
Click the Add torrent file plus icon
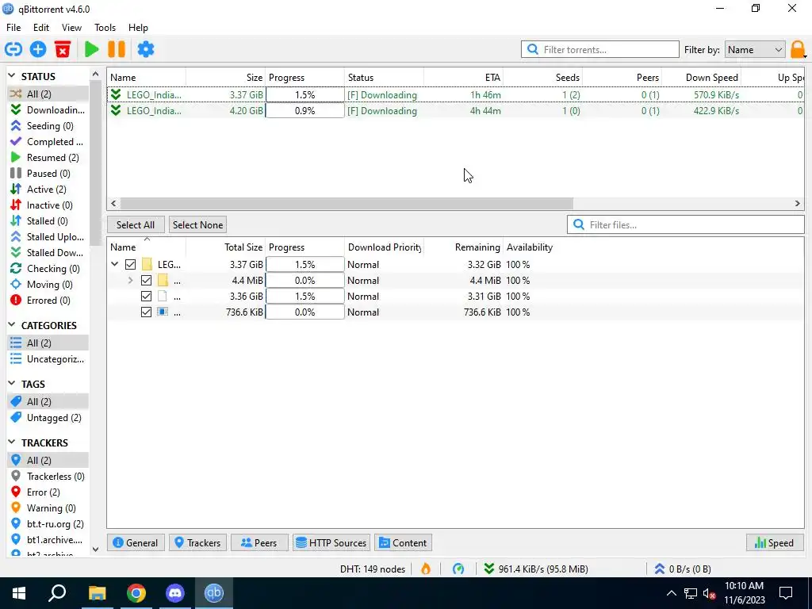38,49
